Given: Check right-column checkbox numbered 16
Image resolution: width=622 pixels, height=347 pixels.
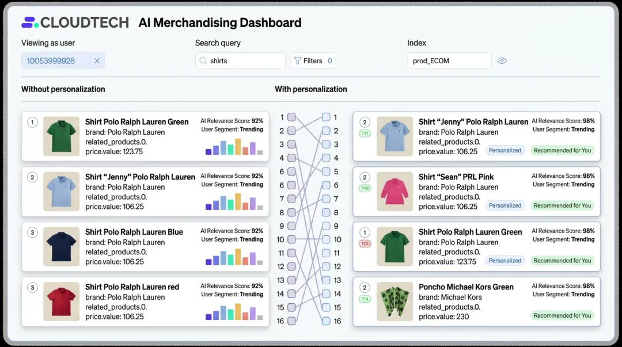Looking at the screenshot, I should 326,321.
